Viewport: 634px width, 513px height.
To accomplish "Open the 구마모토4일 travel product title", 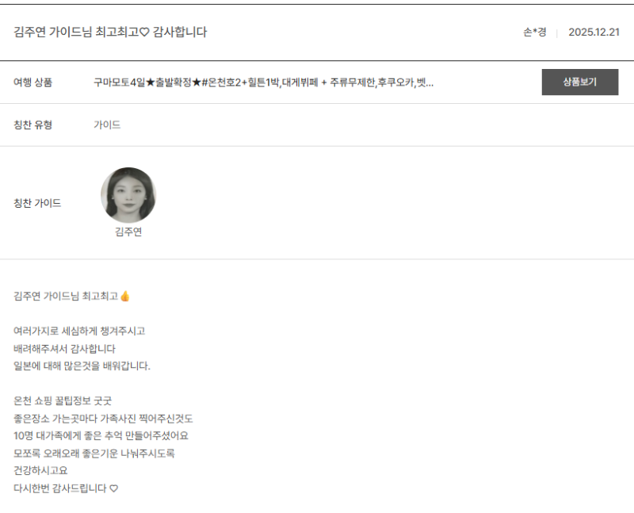I will 263,82.
